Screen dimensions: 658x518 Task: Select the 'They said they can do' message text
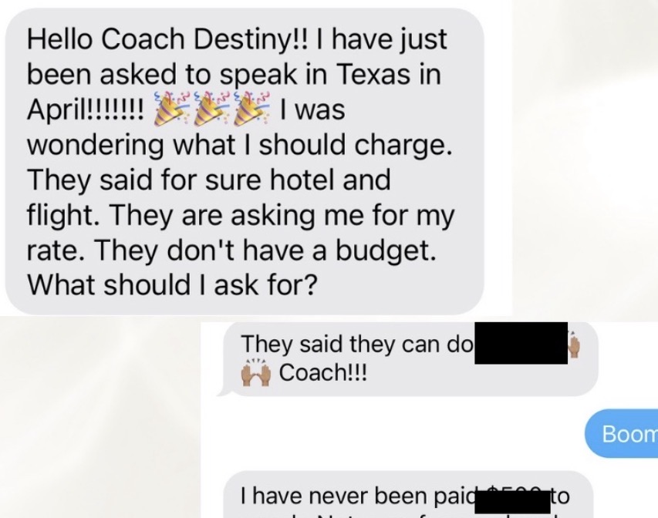tap(357, 344)
